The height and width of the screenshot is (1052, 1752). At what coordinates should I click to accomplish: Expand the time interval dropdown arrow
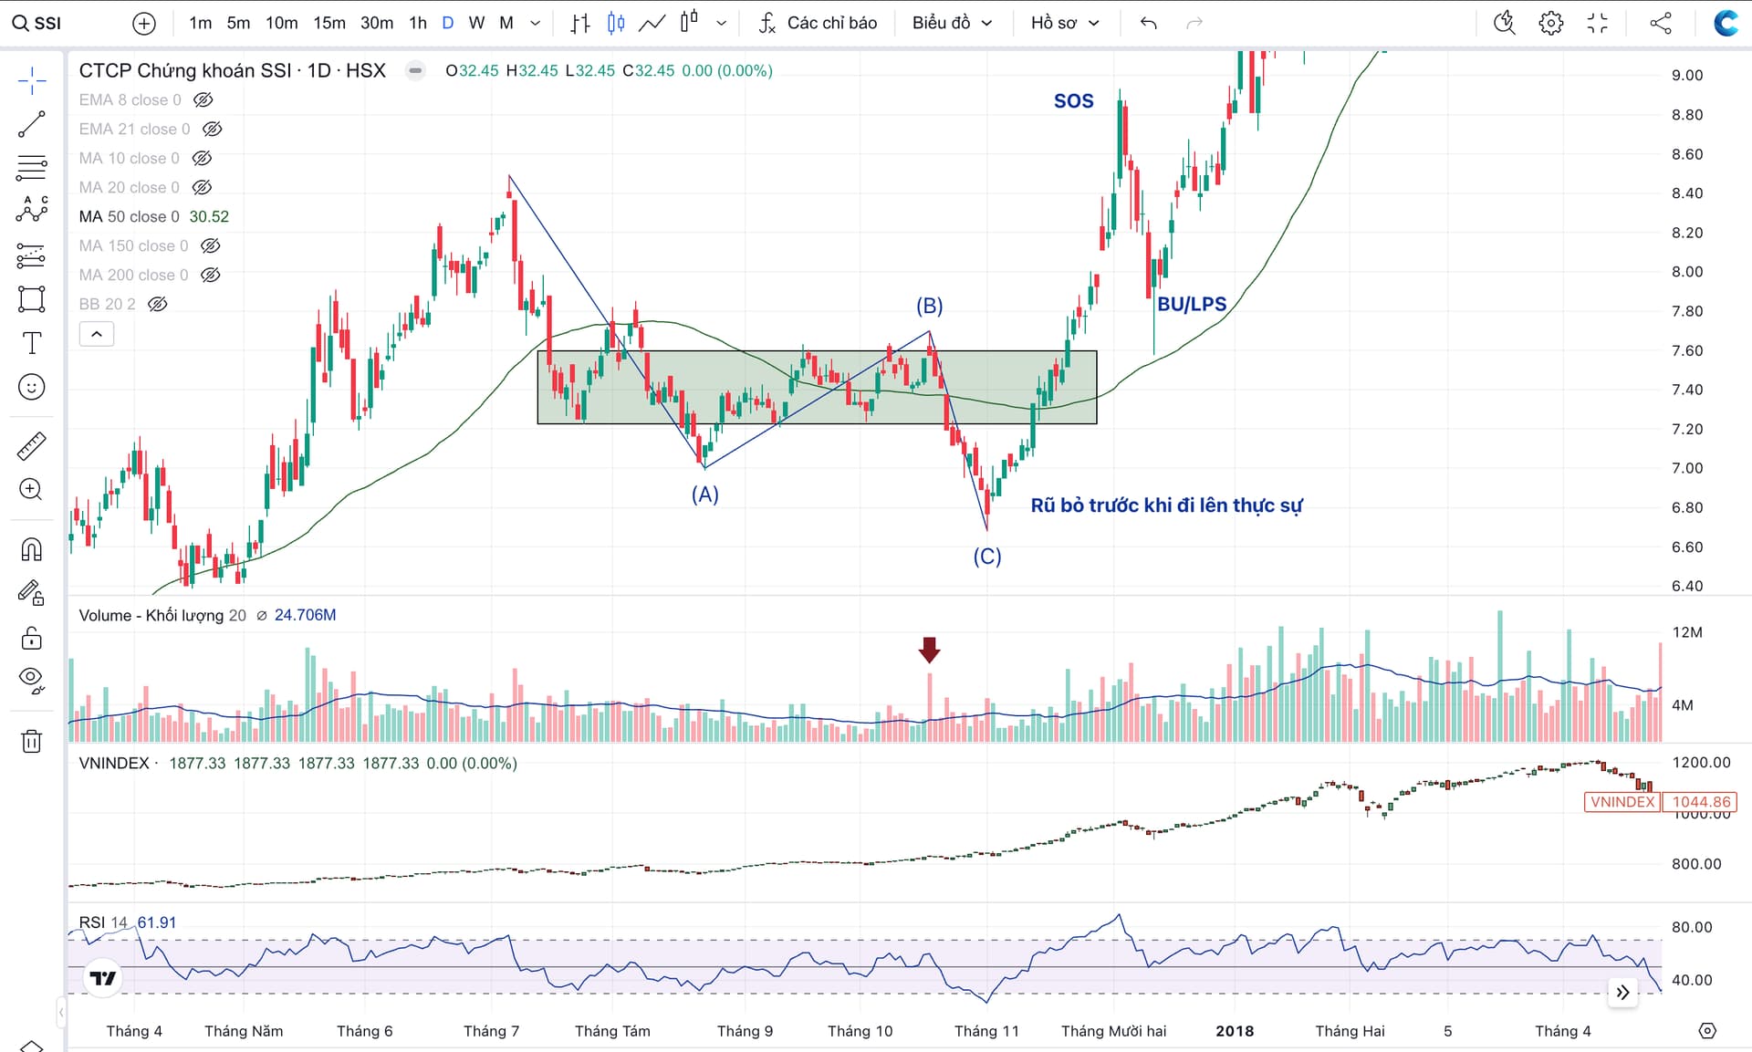pos(536,23)
